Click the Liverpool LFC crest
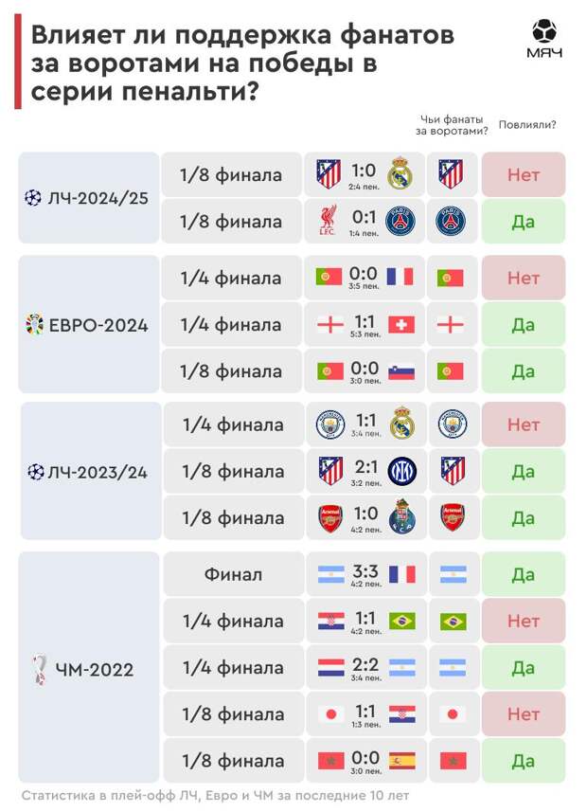This screenshot has height=812, width=587. 328,221
